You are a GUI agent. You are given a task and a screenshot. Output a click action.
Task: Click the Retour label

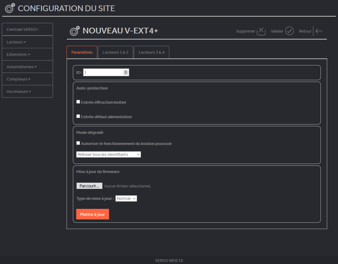pyautogui.click(x=305, y=31)
